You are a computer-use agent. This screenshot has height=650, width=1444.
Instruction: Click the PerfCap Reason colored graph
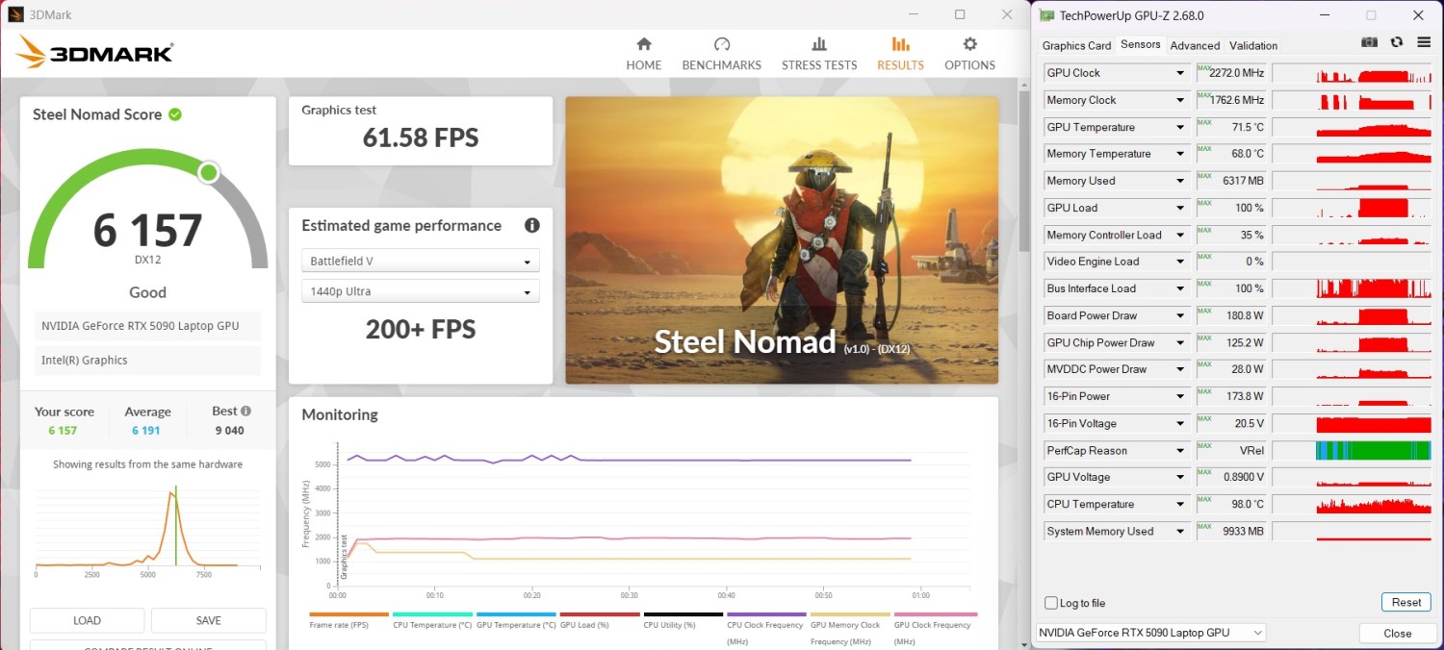(1374, 450)
